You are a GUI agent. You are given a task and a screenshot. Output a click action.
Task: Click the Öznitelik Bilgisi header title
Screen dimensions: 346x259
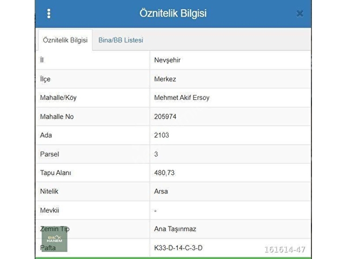pos(173,13)
